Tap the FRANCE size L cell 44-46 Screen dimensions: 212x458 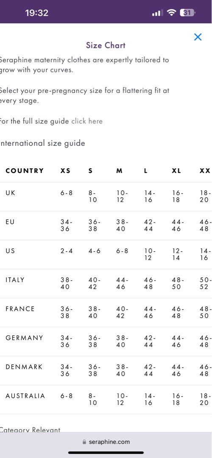tap(150, 312)
